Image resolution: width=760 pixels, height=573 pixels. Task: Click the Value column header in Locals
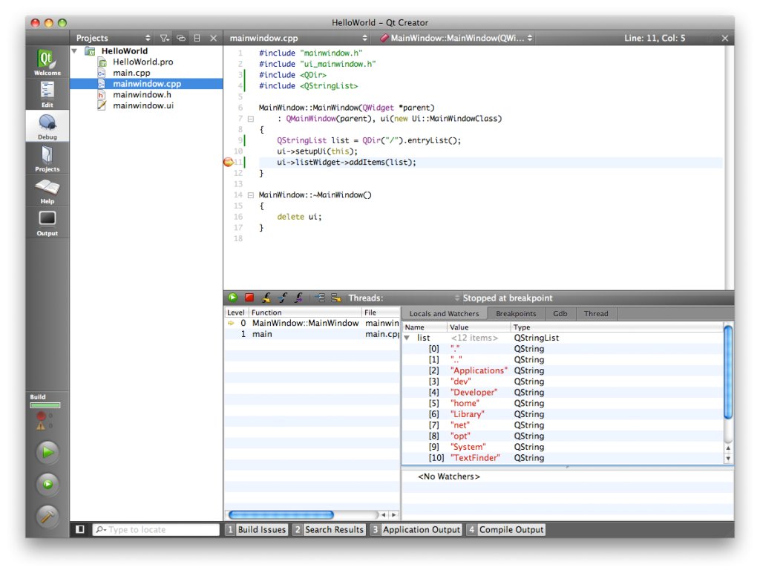point(479,327)
